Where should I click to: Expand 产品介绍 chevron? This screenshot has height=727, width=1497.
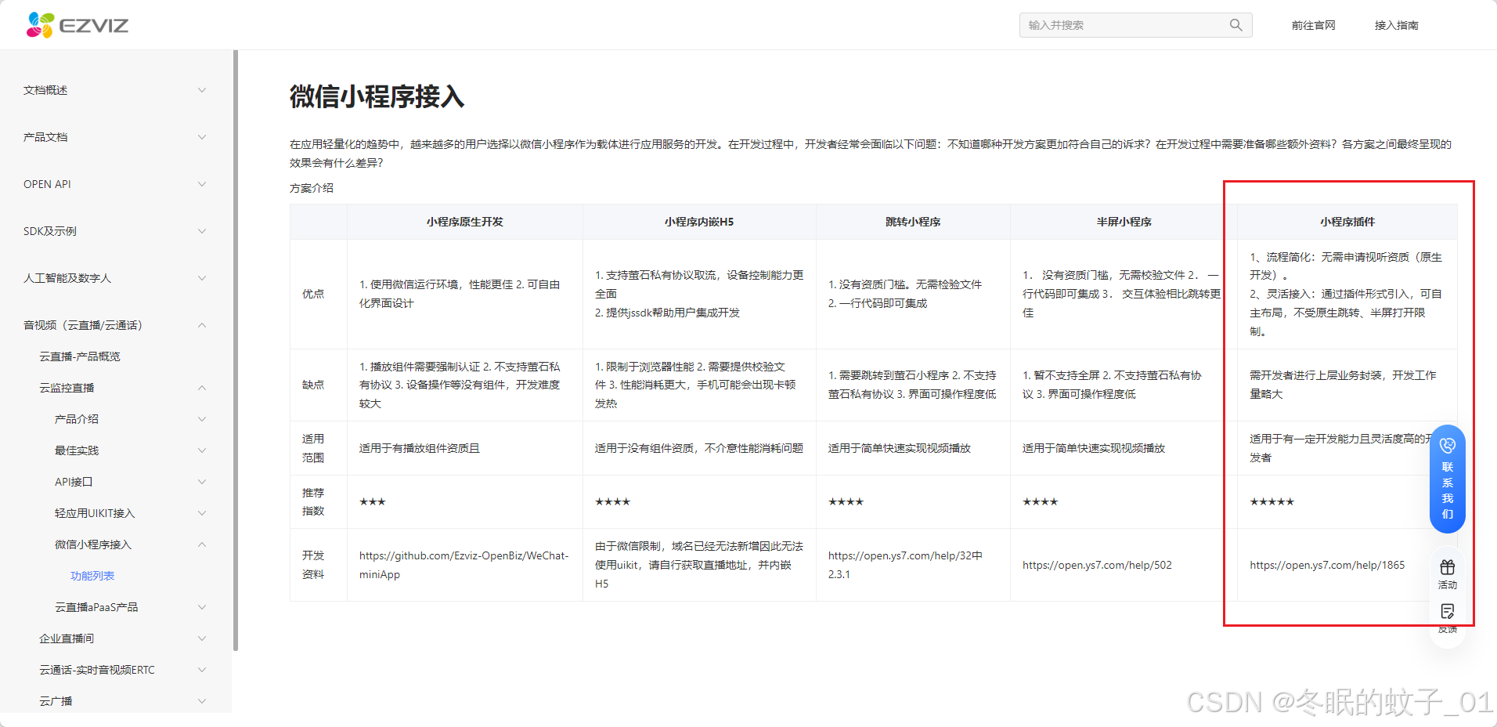coord(202,419)
